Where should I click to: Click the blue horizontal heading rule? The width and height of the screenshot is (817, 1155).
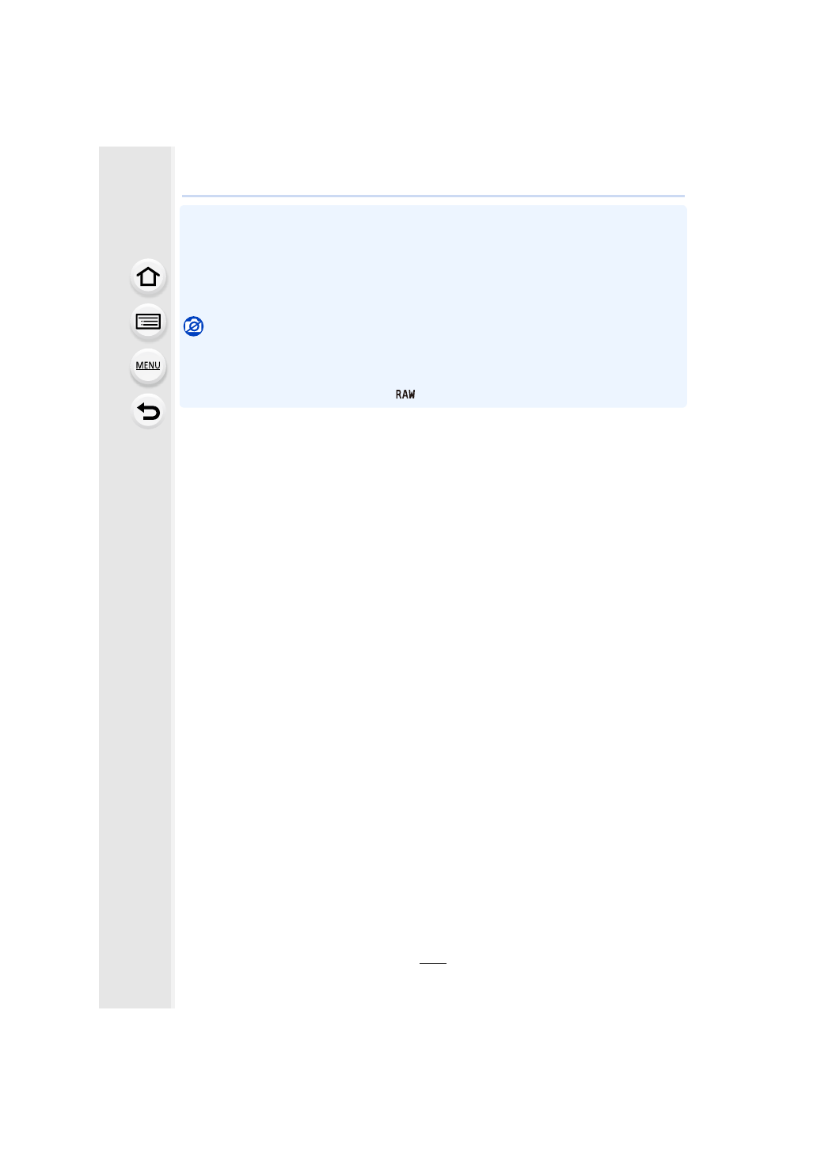[x=433, y=196]
